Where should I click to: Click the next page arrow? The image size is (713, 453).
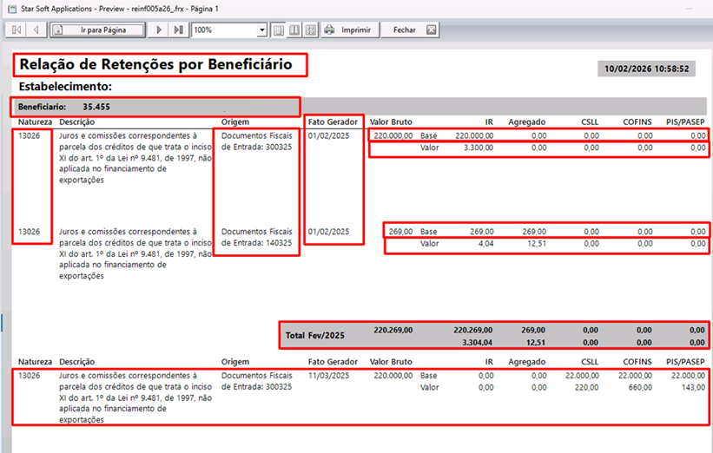158,30
